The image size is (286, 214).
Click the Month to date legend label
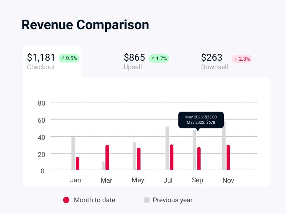[x=94, y=200]
